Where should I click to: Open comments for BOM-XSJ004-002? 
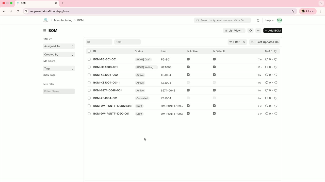268,75
